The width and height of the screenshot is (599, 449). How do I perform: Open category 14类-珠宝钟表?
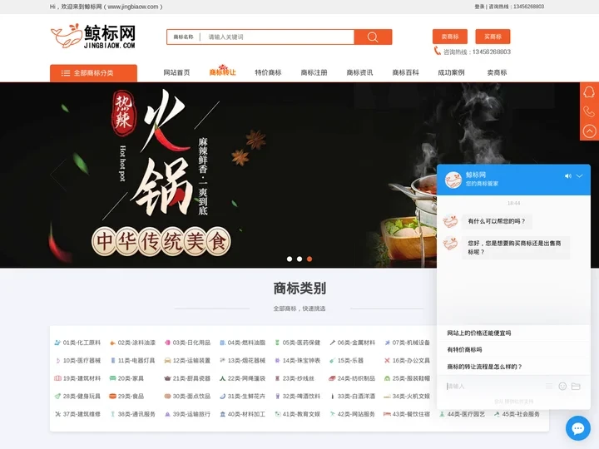298,360
